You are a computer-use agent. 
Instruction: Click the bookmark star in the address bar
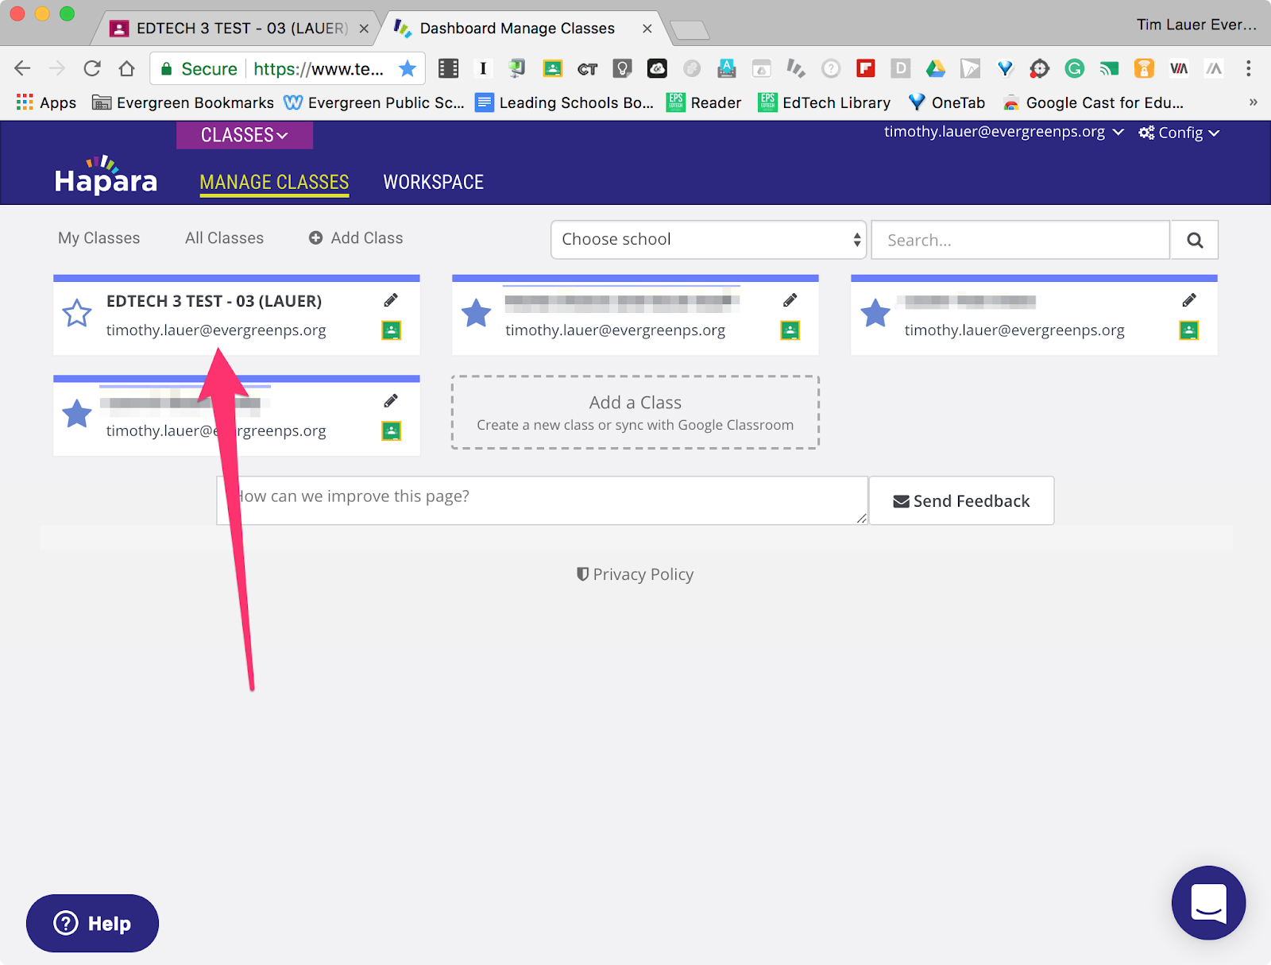click(x=408, y=68)
